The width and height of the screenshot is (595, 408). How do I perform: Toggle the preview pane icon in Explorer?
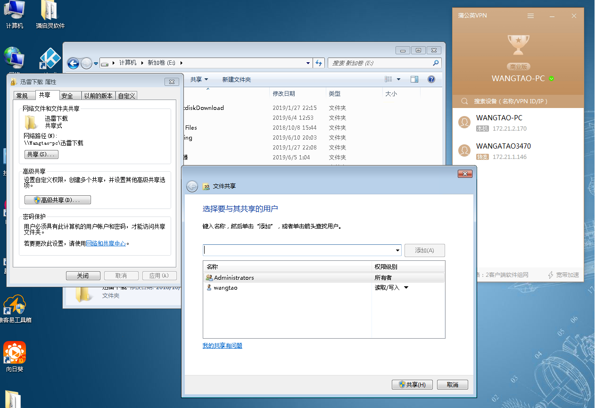tap(414, 79)
